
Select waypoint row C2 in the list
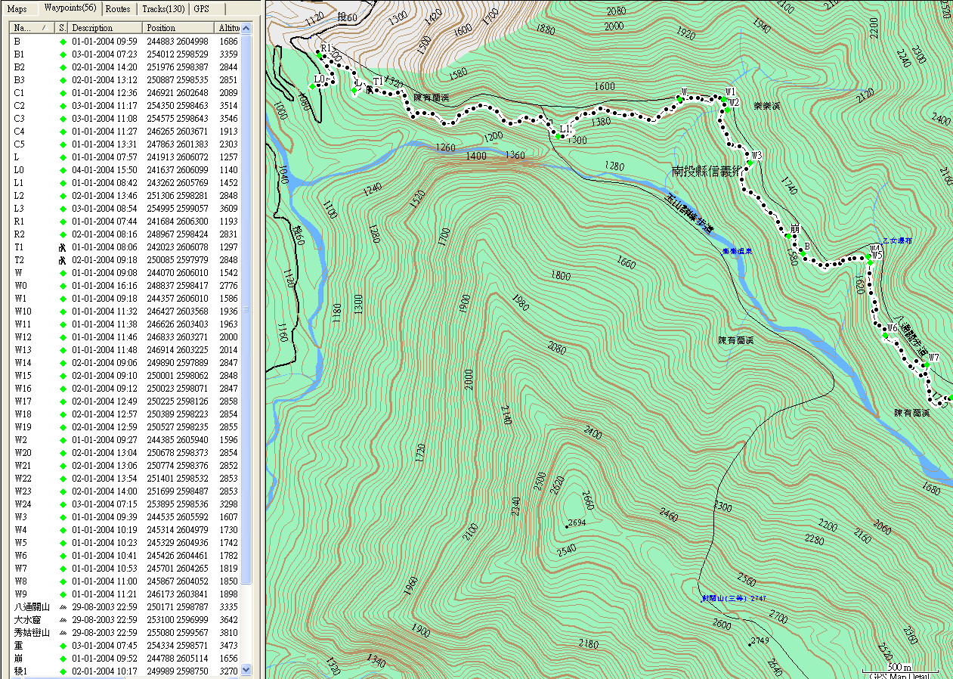[x=126, y=106]
